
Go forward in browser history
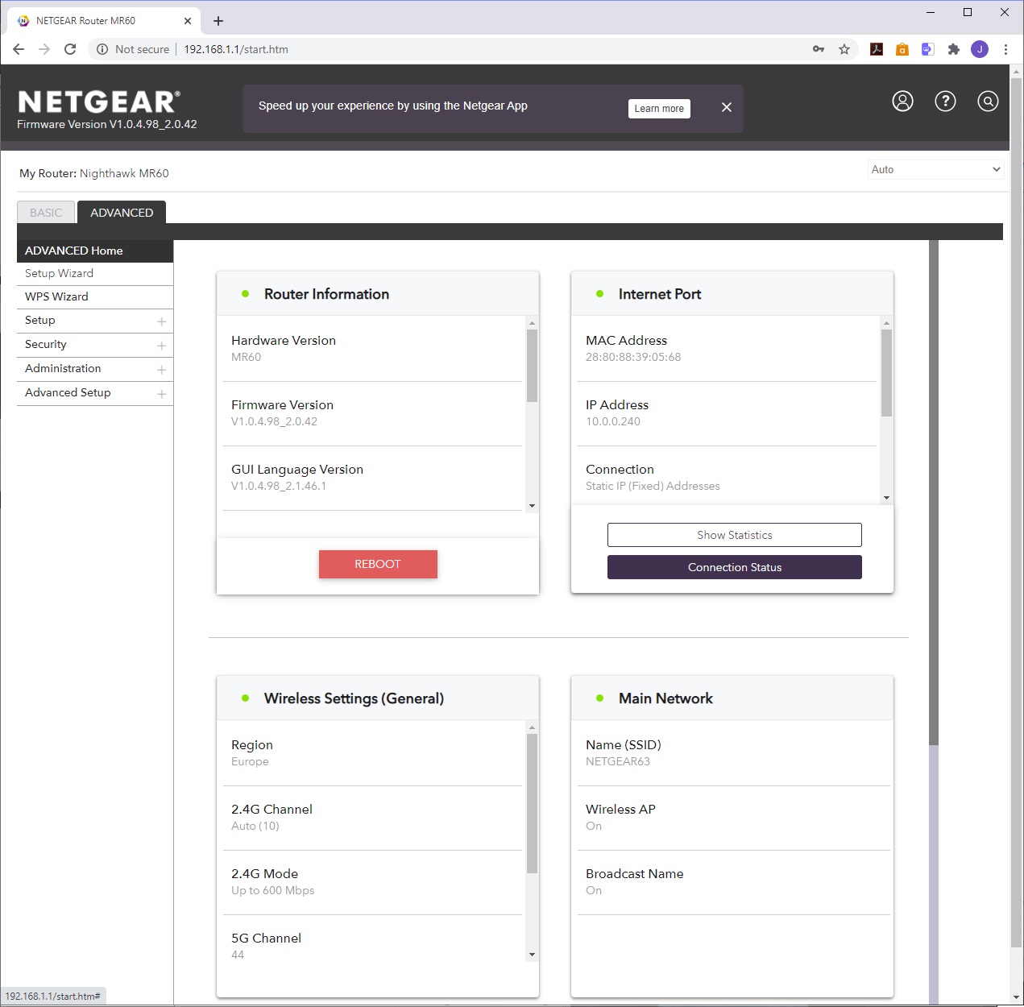click(44, 49)
